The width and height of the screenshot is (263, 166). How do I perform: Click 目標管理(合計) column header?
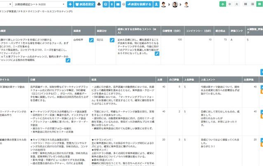coord(172,31)
